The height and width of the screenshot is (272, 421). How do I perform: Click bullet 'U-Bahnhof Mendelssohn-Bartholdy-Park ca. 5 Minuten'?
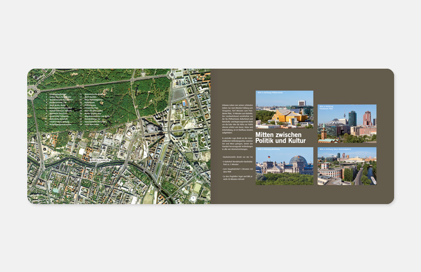click(x=238, y=163)
